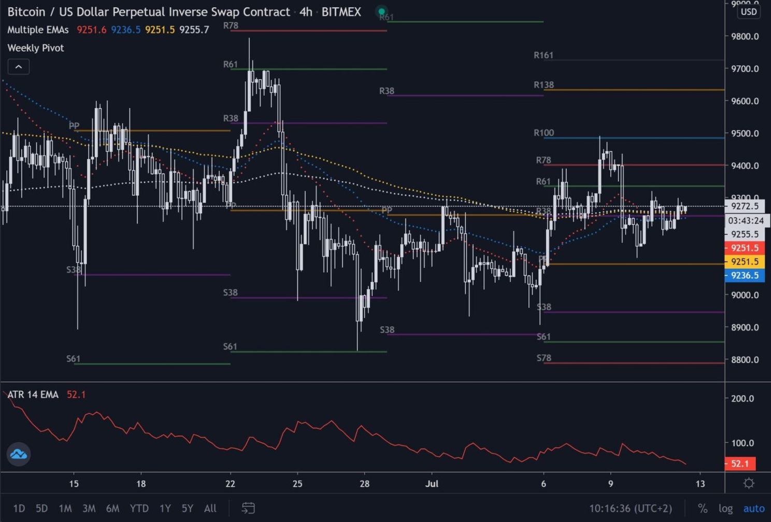This screenshot has height=522, width=771.
Task: Click the R138 pivot level label
Action: 544,84
